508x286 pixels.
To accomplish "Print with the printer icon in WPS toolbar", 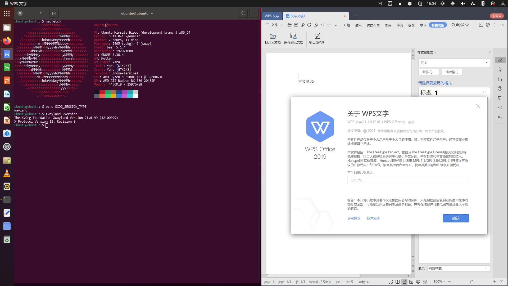I will (309, 25).
